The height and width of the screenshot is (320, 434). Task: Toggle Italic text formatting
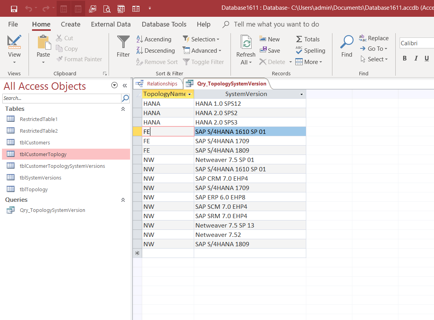pyautogui.click(x=416, y=59)
